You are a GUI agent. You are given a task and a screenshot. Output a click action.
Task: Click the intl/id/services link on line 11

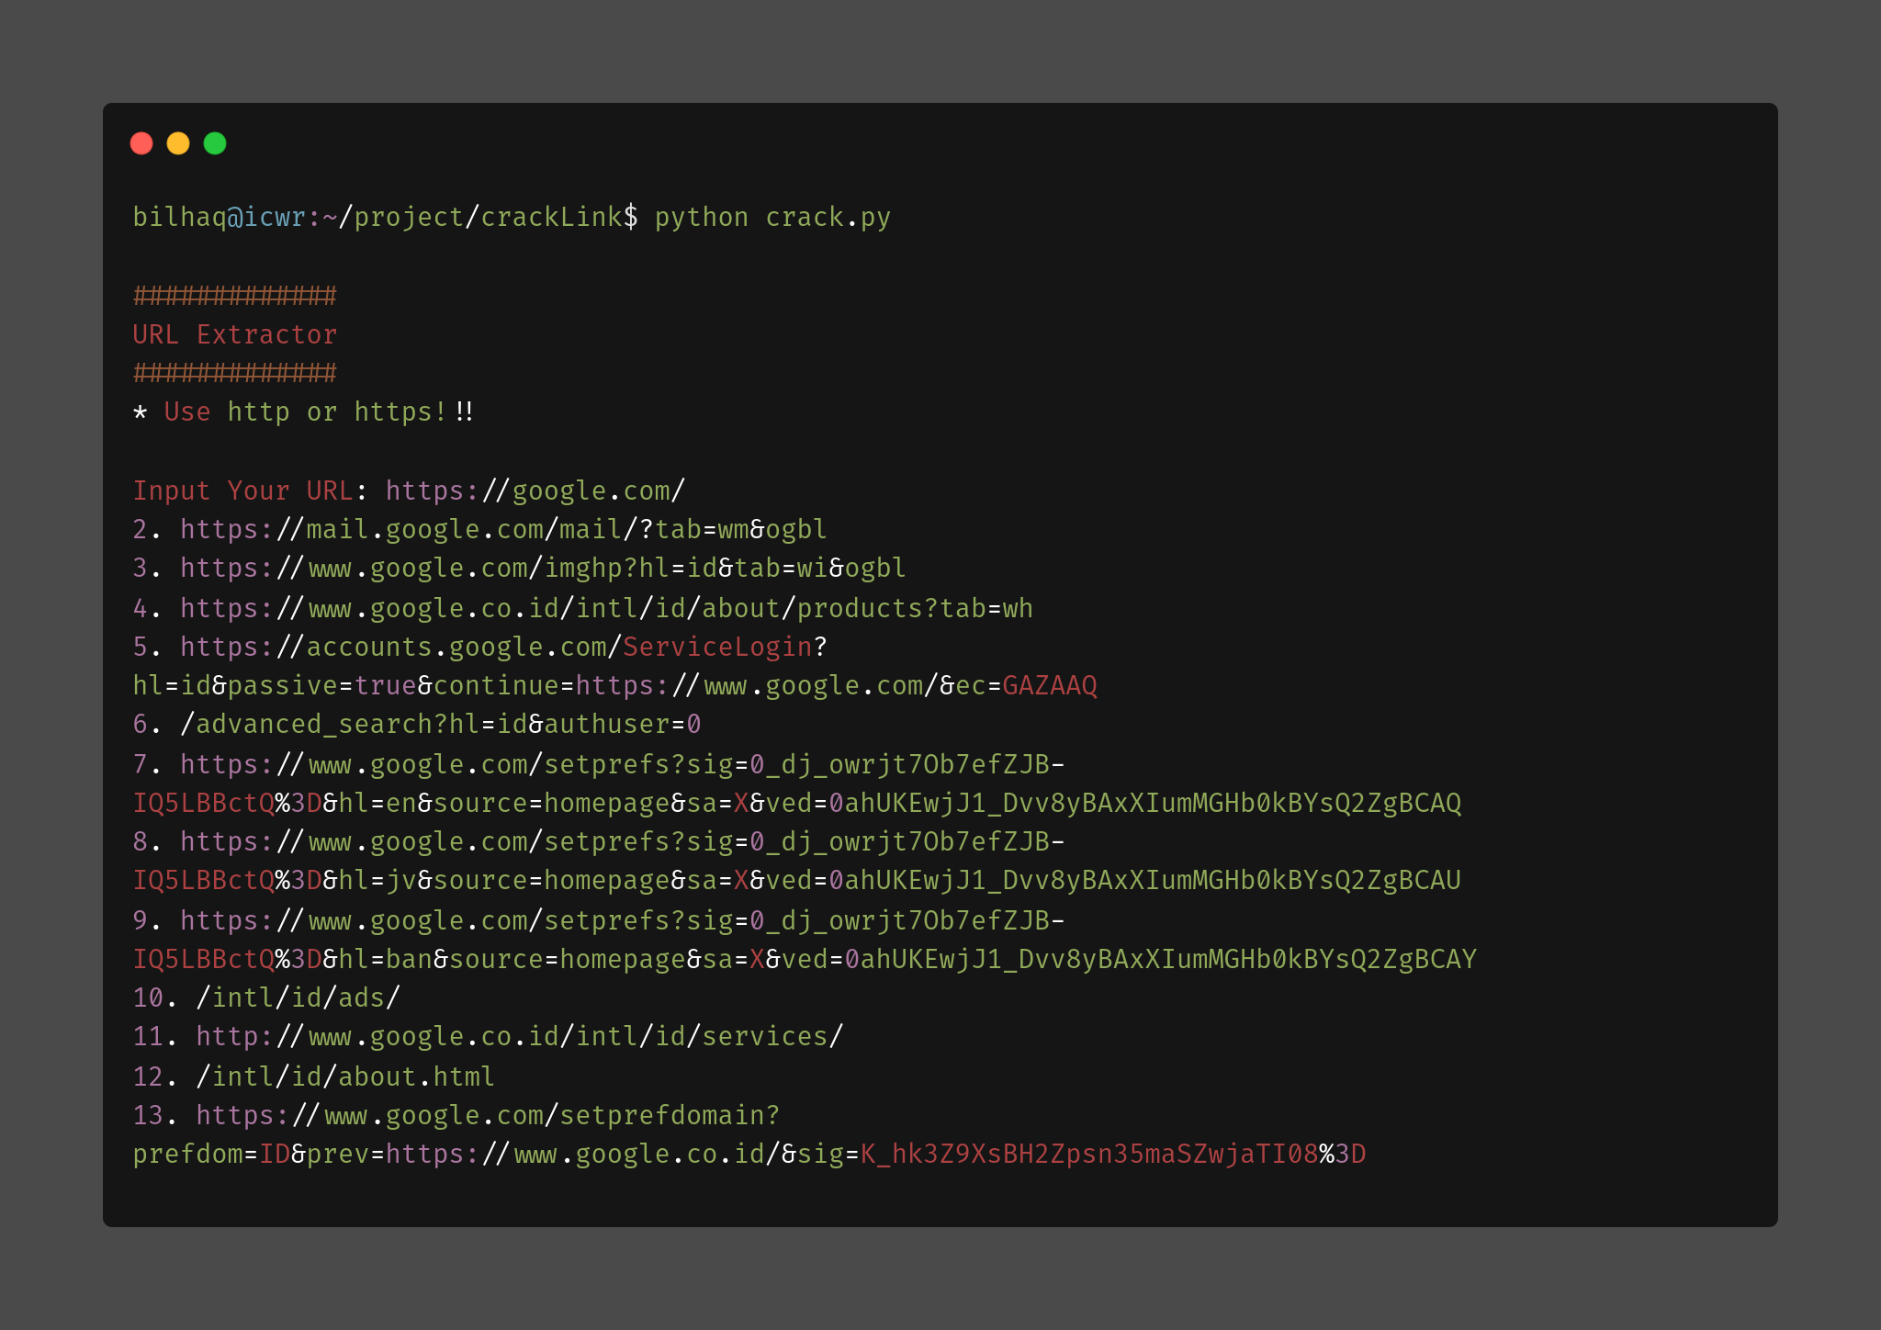(519, 1037)
